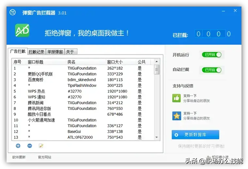Image resolution: width=248 pixels, height=169 pixels.
Task: Click the list scrollbar down arrow
Action: point(157,137)
